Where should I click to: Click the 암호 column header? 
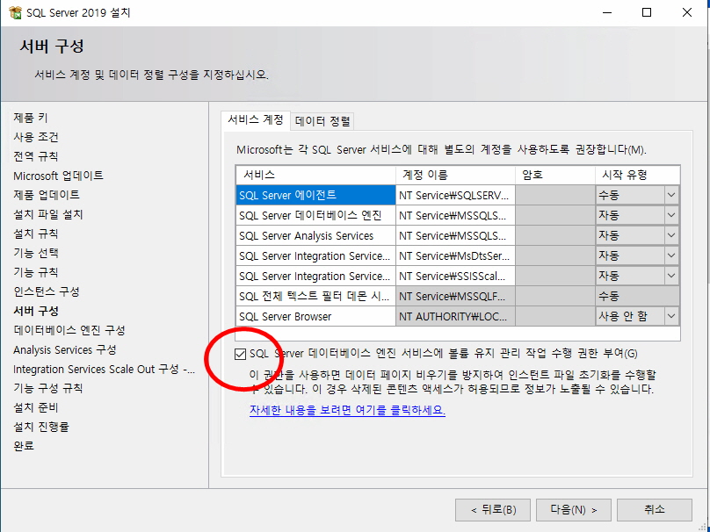(555, 175)
